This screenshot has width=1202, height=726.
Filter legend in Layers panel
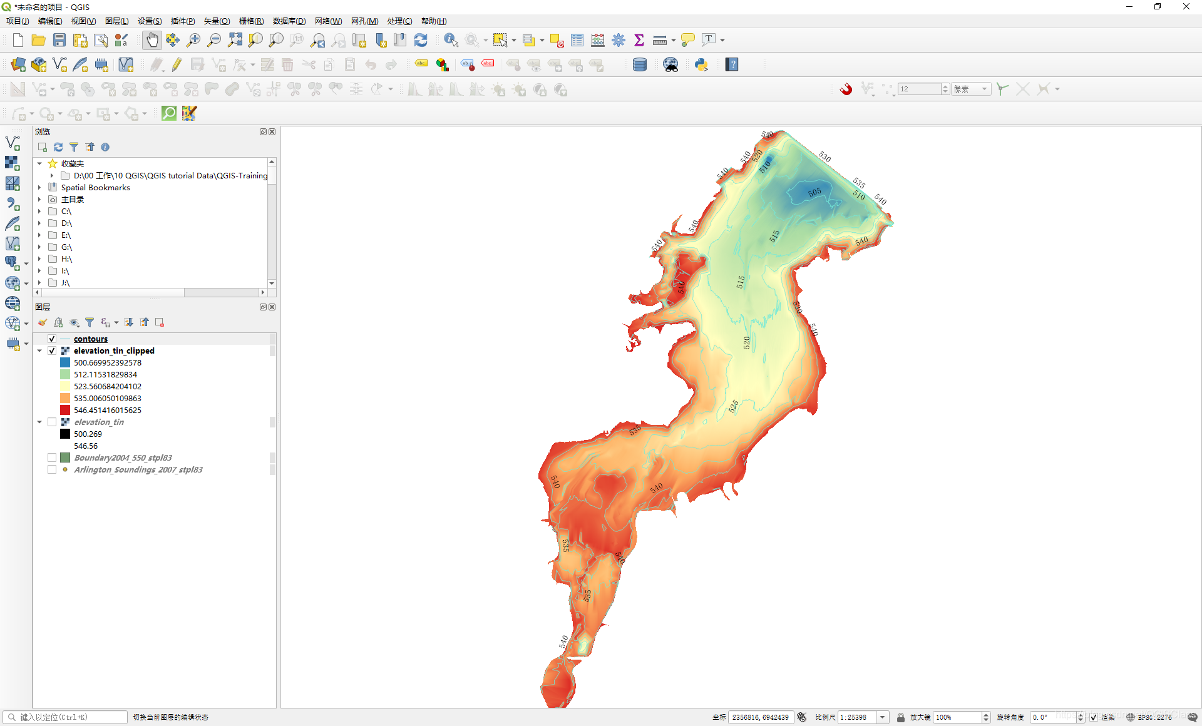click(x=90, y=322)
